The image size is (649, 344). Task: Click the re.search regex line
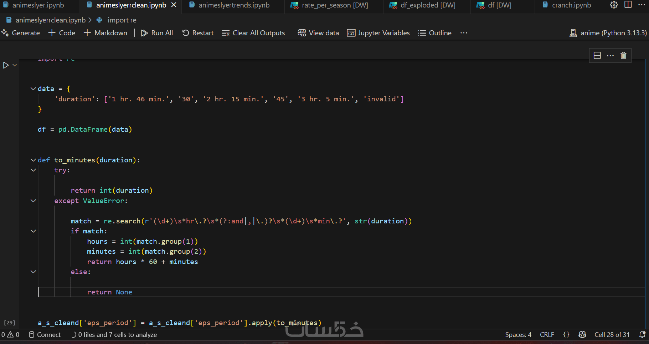[x=241, y=221]
